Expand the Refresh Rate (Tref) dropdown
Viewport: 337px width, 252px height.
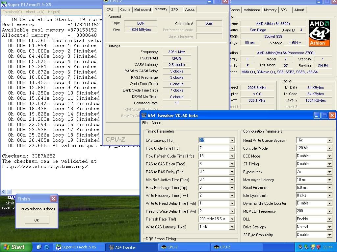232,219
